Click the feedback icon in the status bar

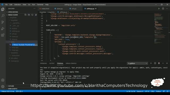click(x=164, y=91)
